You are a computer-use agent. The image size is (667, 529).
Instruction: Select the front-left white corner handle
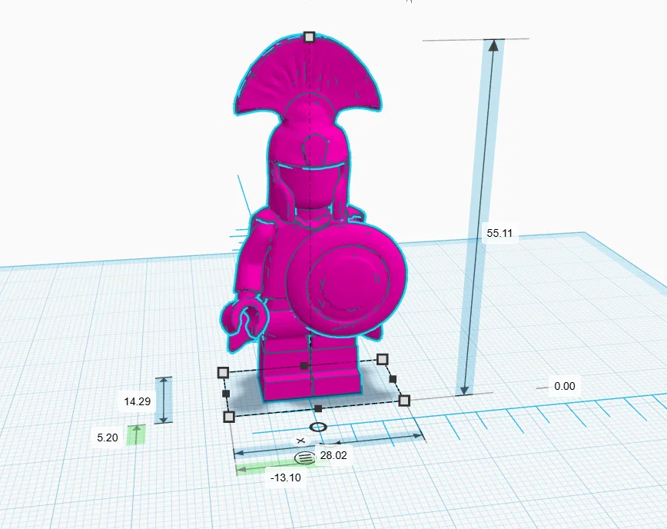(x=229, y=417)
